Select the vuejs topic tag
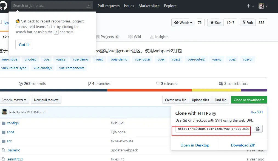The width and height of the screenshot is (278, 161). point(99,59)
